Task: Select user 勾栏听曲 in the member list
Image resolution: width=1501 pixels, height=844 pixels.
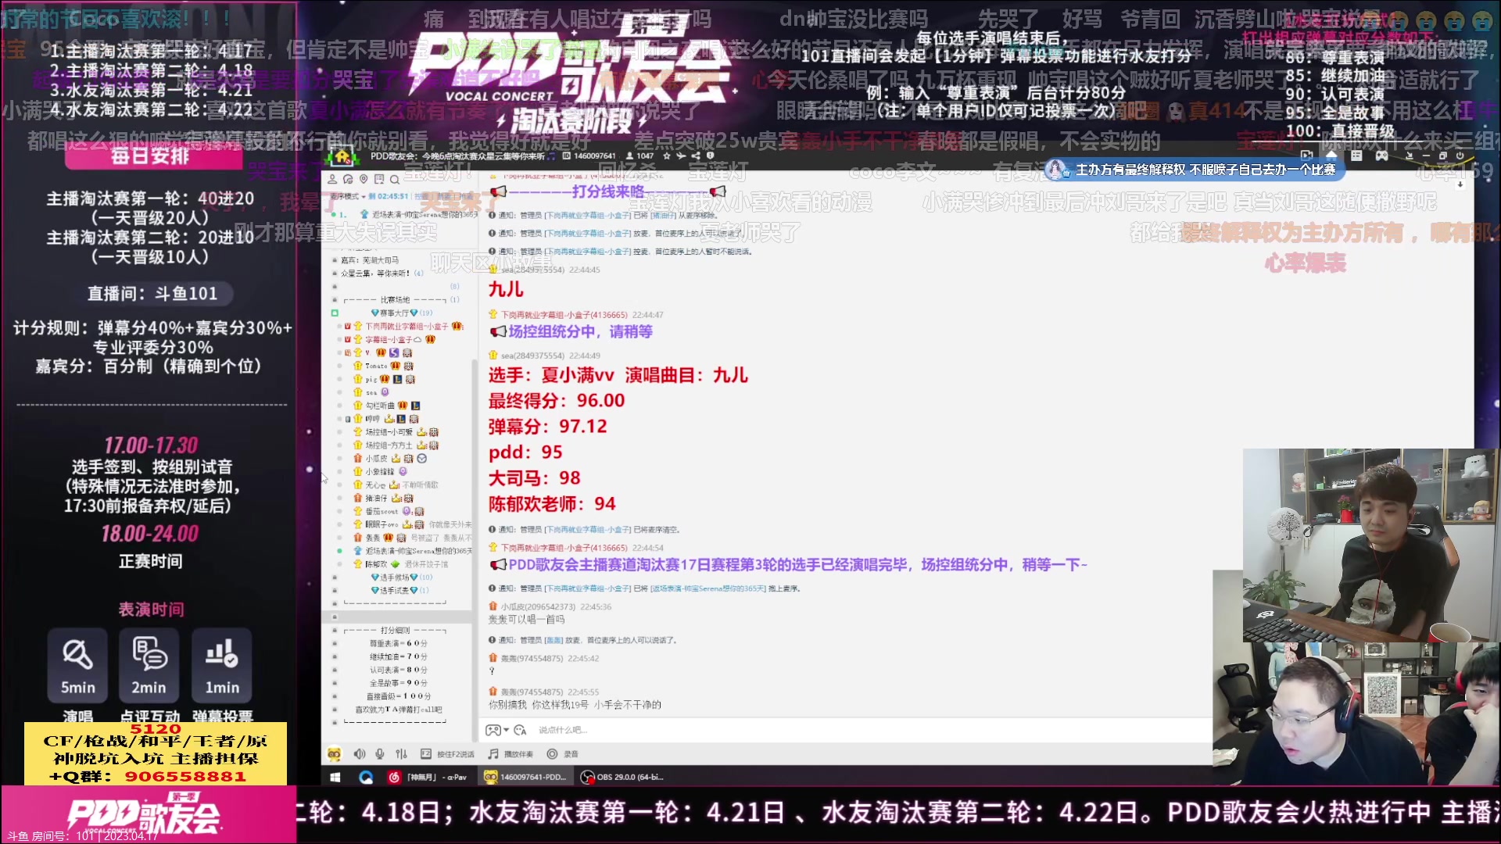Action: click(x=380, y=406)
